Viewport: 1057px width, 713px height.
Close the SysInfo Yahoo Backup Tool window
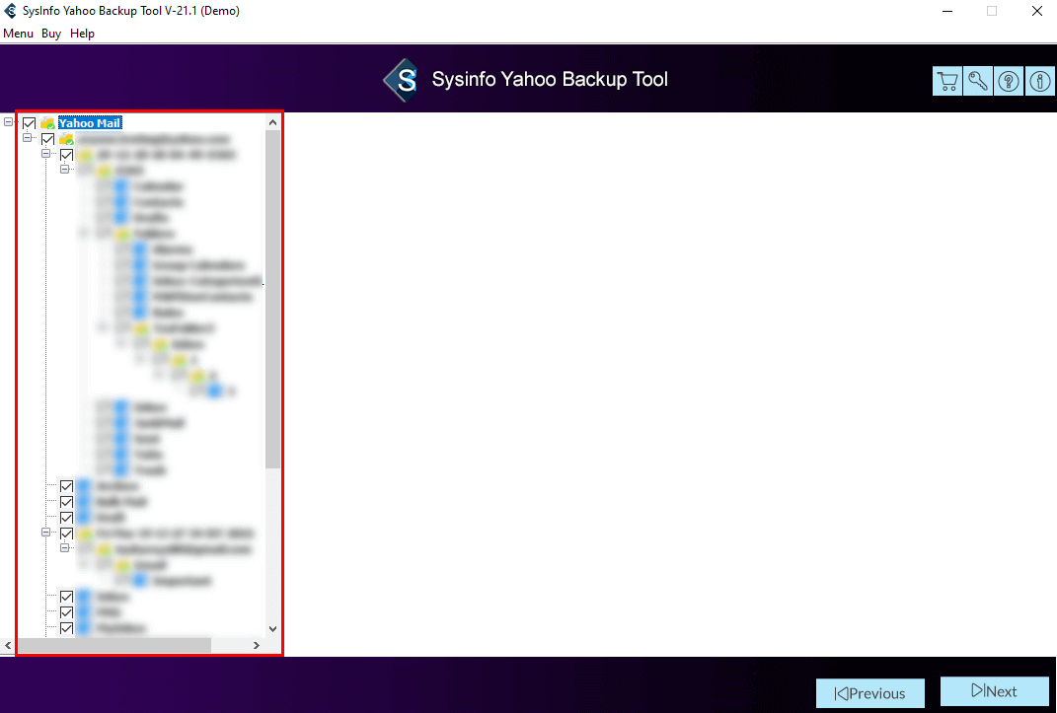point(1037,11)
